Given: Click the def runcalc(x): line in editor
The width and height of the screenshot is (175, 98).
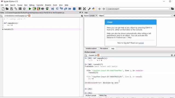Looking at the screenshot, I should (11, 23).
